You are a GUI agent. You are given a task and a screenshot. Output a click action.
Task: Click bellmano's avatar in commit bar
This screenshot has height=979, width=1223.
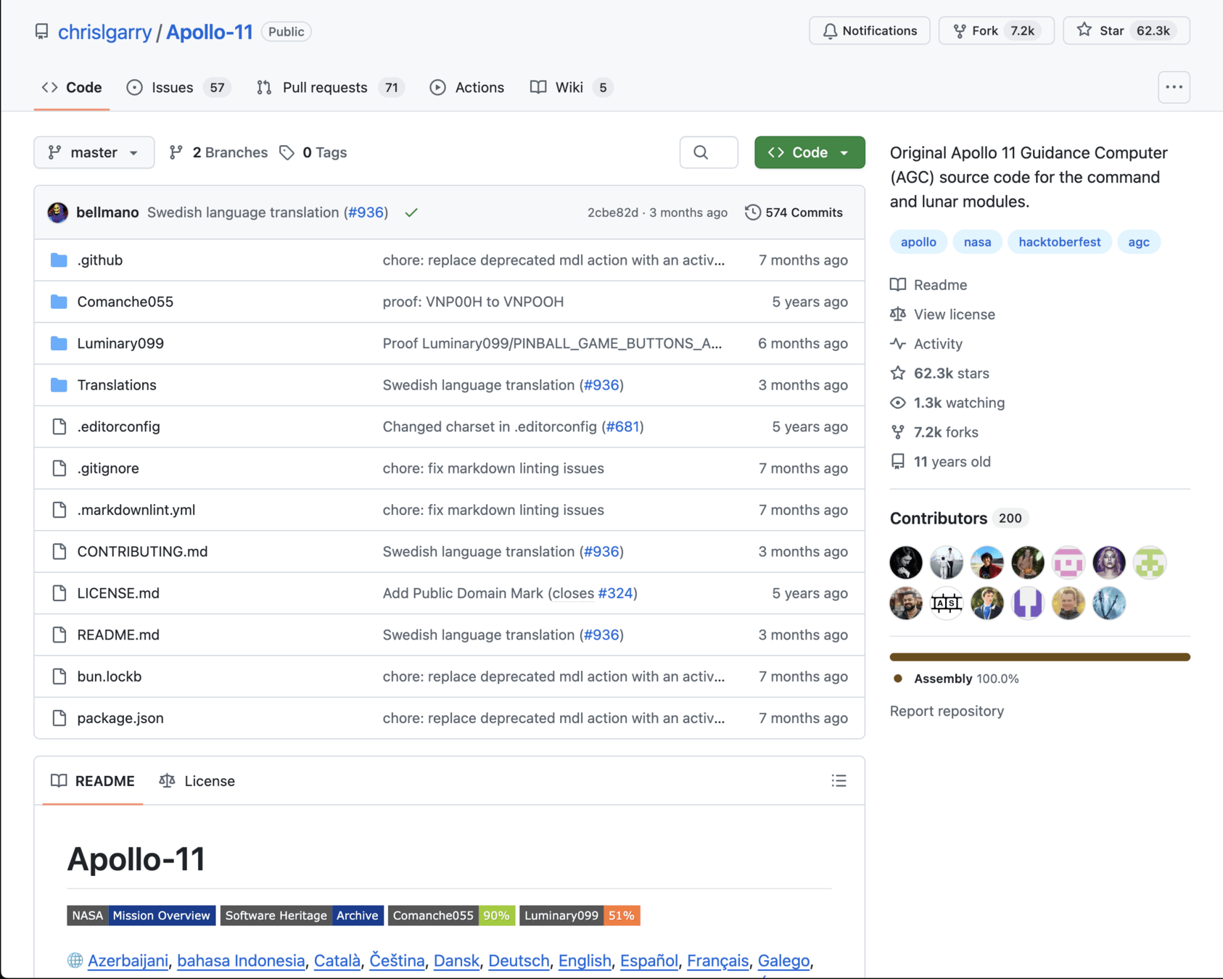(58, 212)
